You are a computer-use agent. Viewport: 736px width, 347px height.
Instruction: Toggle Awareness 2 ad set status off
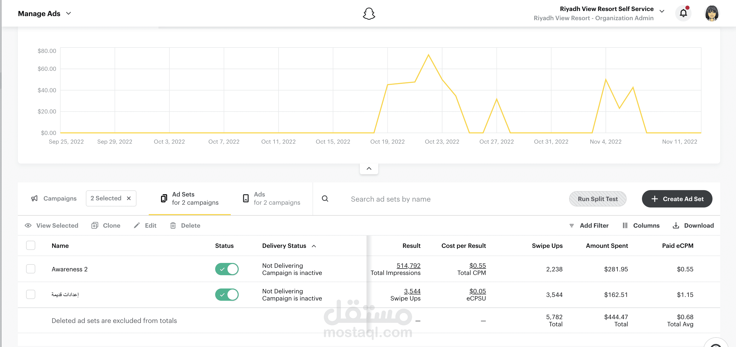[227, 269]
